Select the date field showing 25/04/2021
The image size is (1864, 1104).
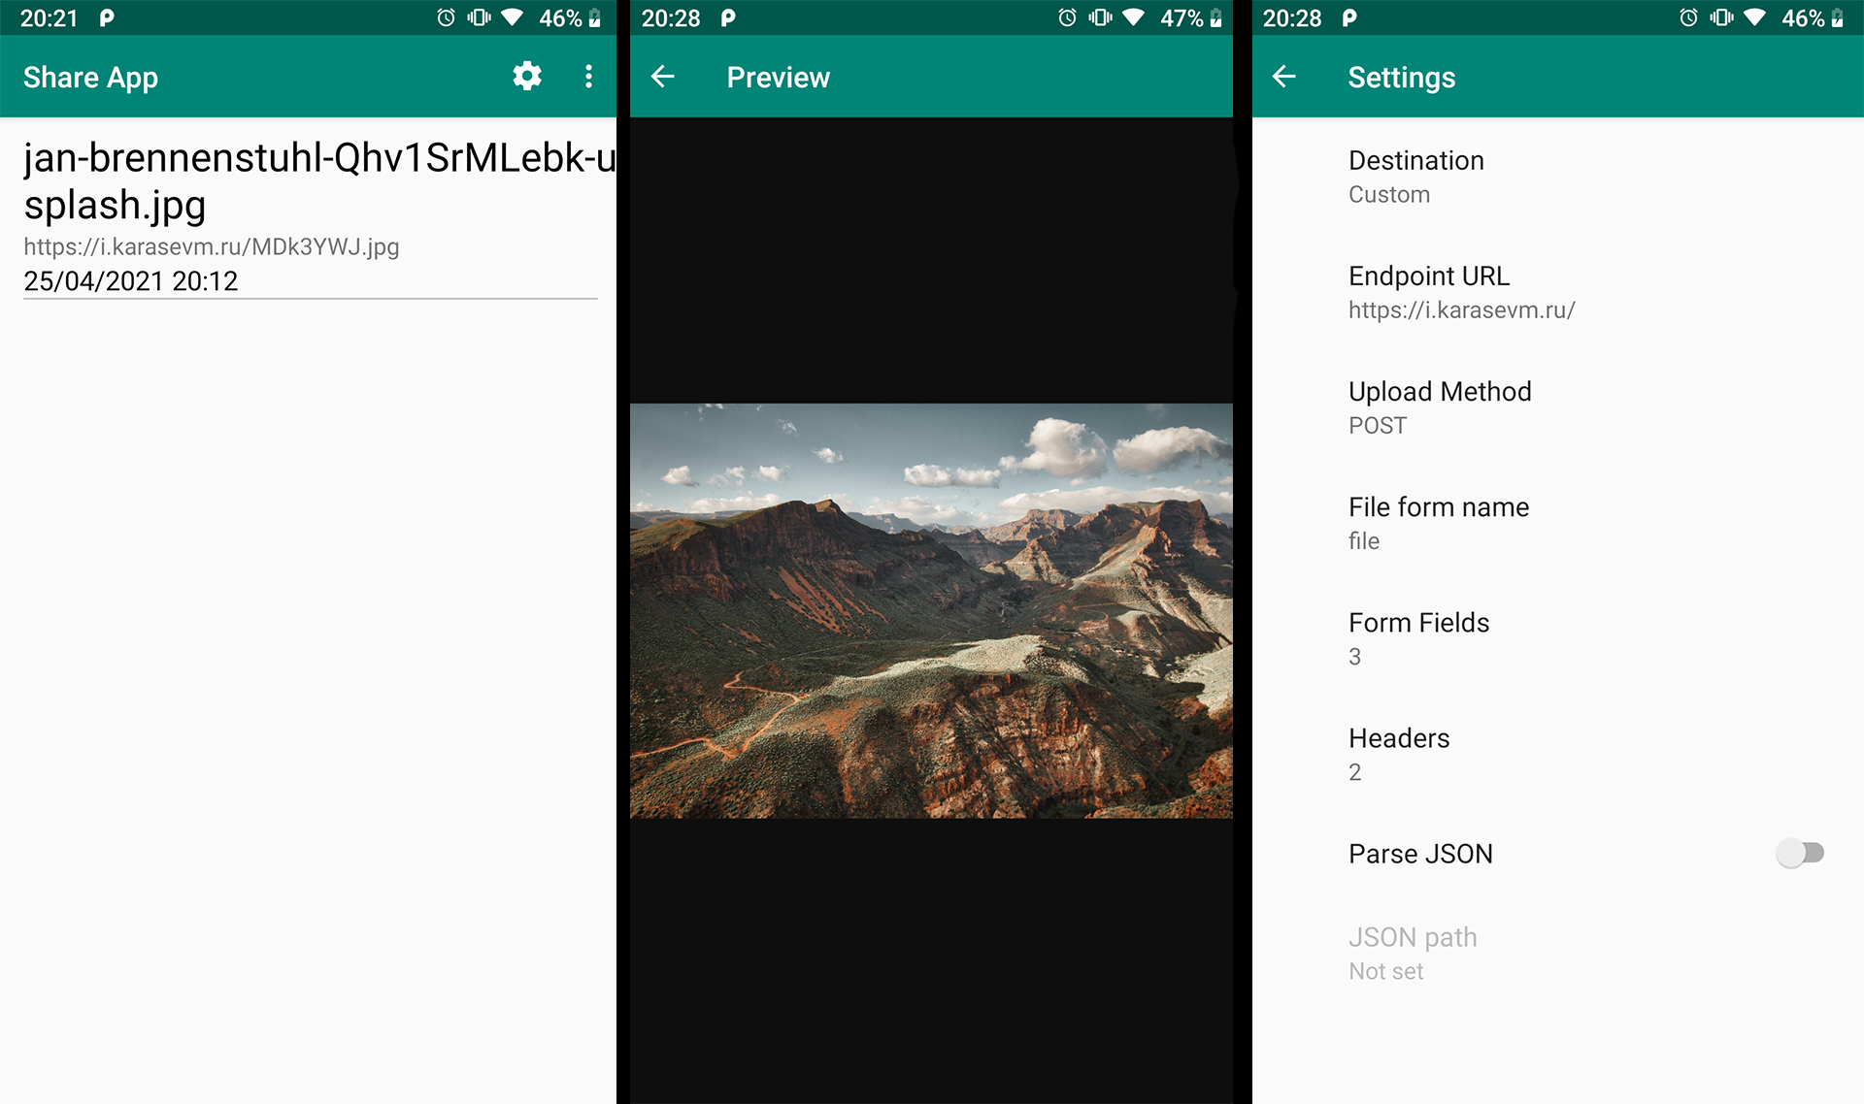[131, 280]
